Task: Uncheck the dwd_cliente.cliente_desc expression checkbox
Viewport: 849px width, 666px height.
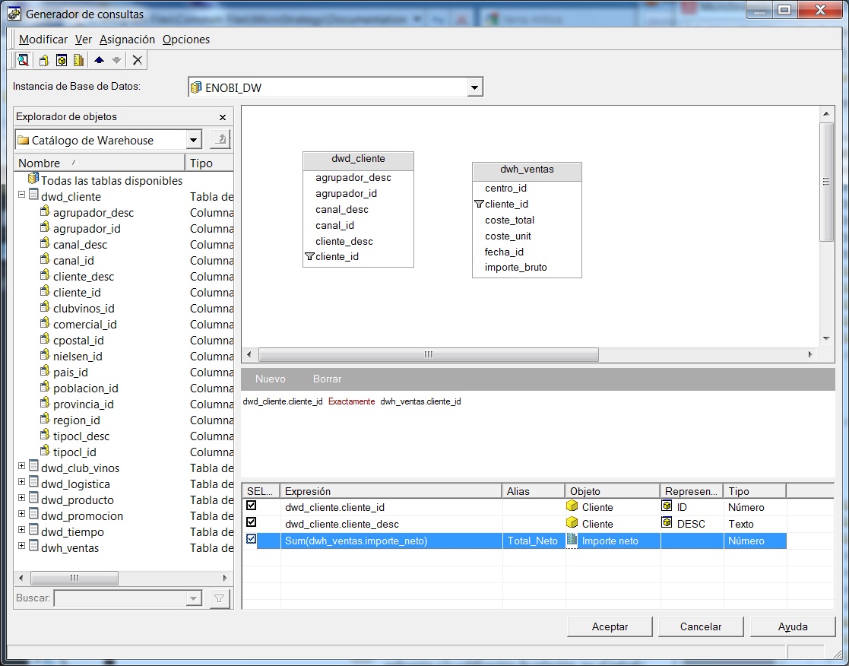Action: coord(252,522)
